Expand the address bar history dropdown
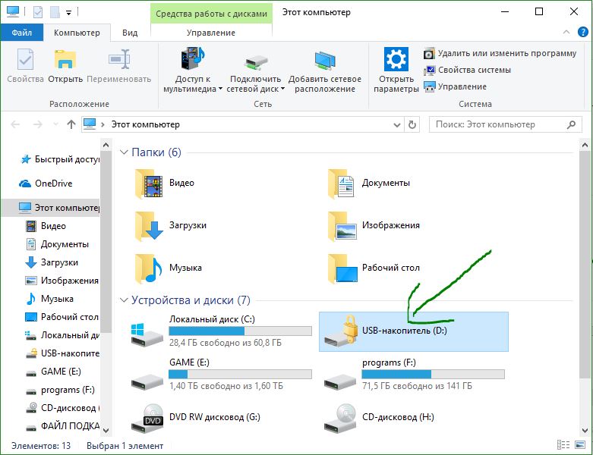593x455 pixels. (396, 124)
